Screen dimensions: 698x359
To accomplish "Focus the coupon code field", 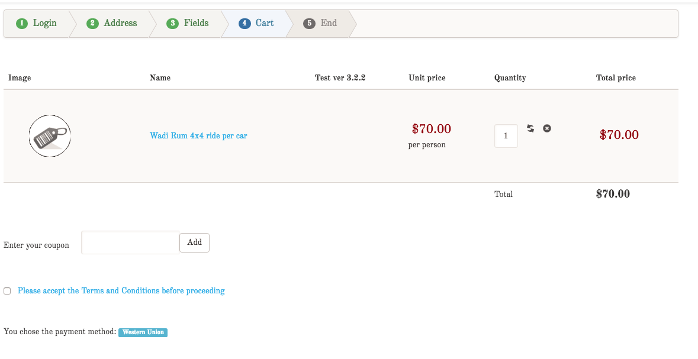I will (x=130, y=242).
